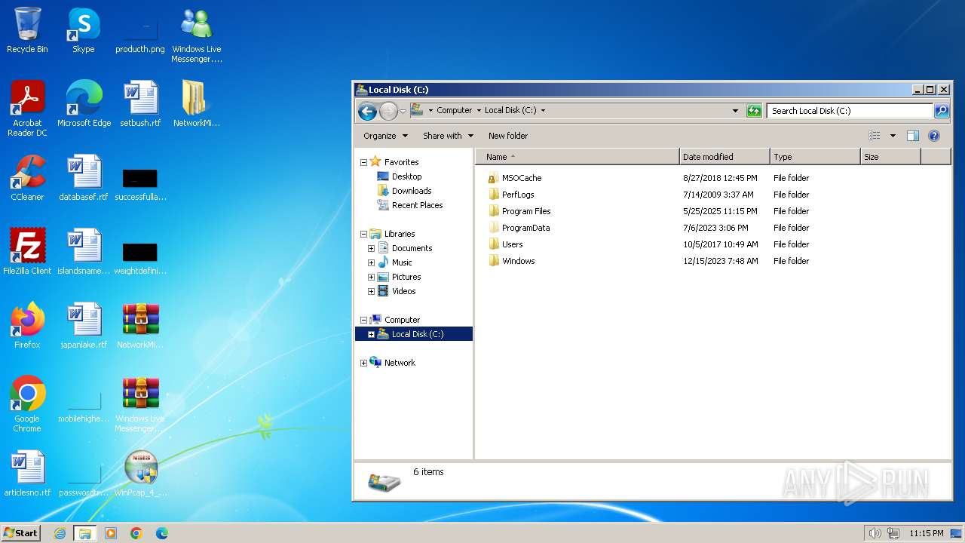Expand the Pictures library node
This screenshot has width=965, height=543.
click(371, 277)
